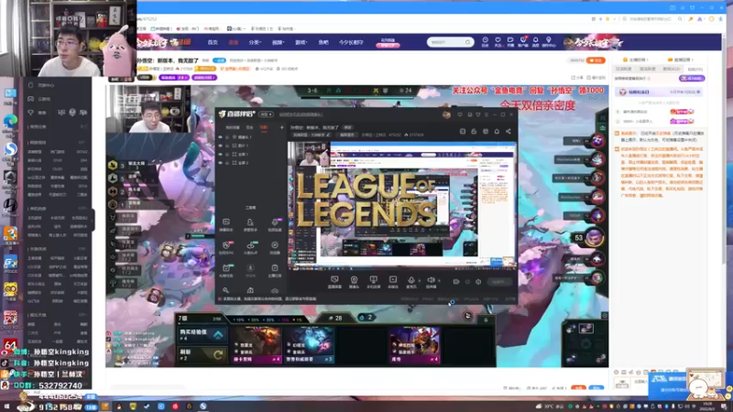Open the browser tool icon in toolbox
The image size is (733, 412).
[274, 247]
